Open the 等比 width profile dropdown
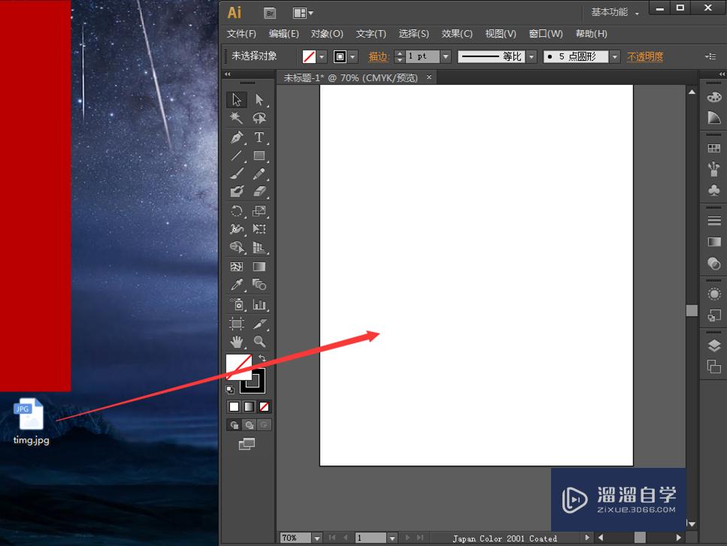 (x=532, y=56)
